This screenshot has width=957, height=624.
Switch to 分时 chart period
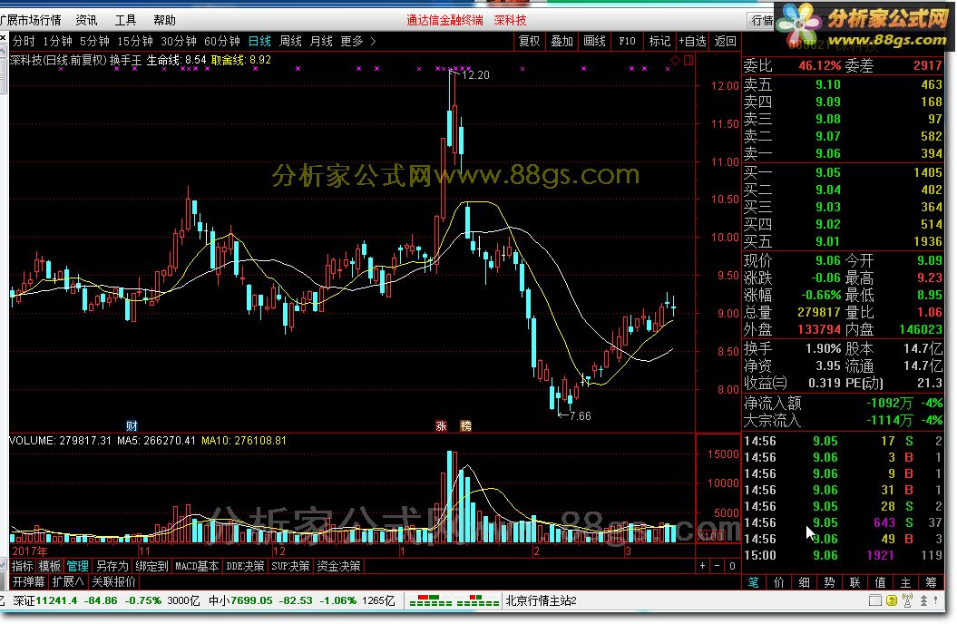click(x=24, y=41)
